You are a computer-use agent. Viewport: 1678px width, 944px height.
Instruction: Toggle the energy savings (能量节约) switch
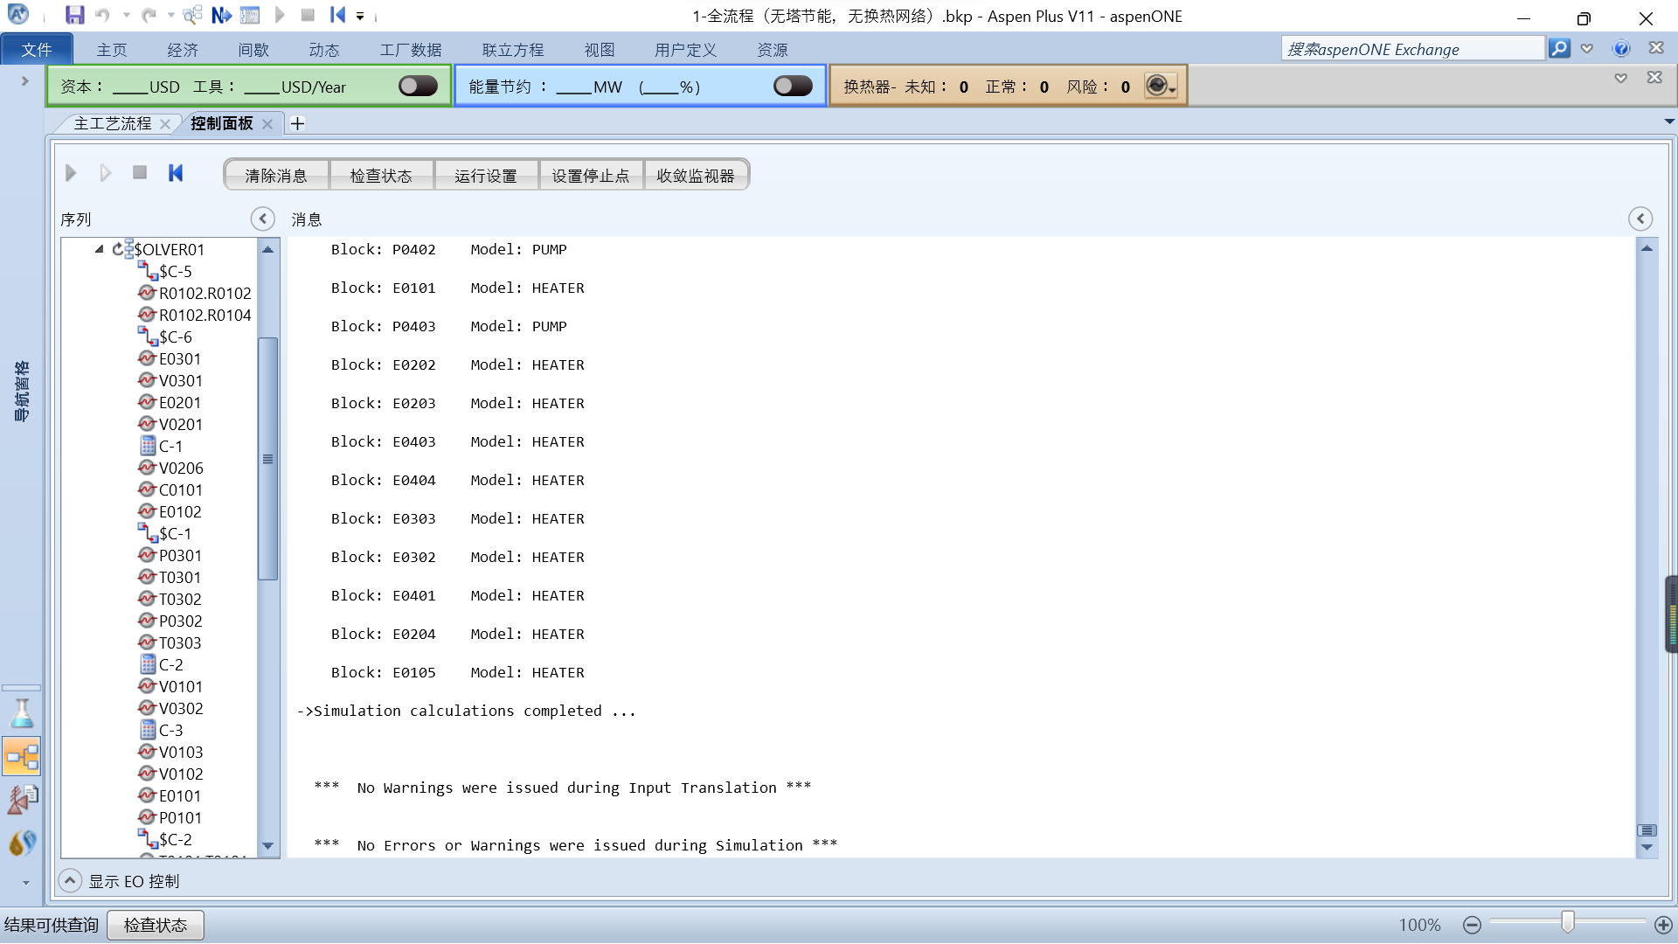(x=793, y=86)
